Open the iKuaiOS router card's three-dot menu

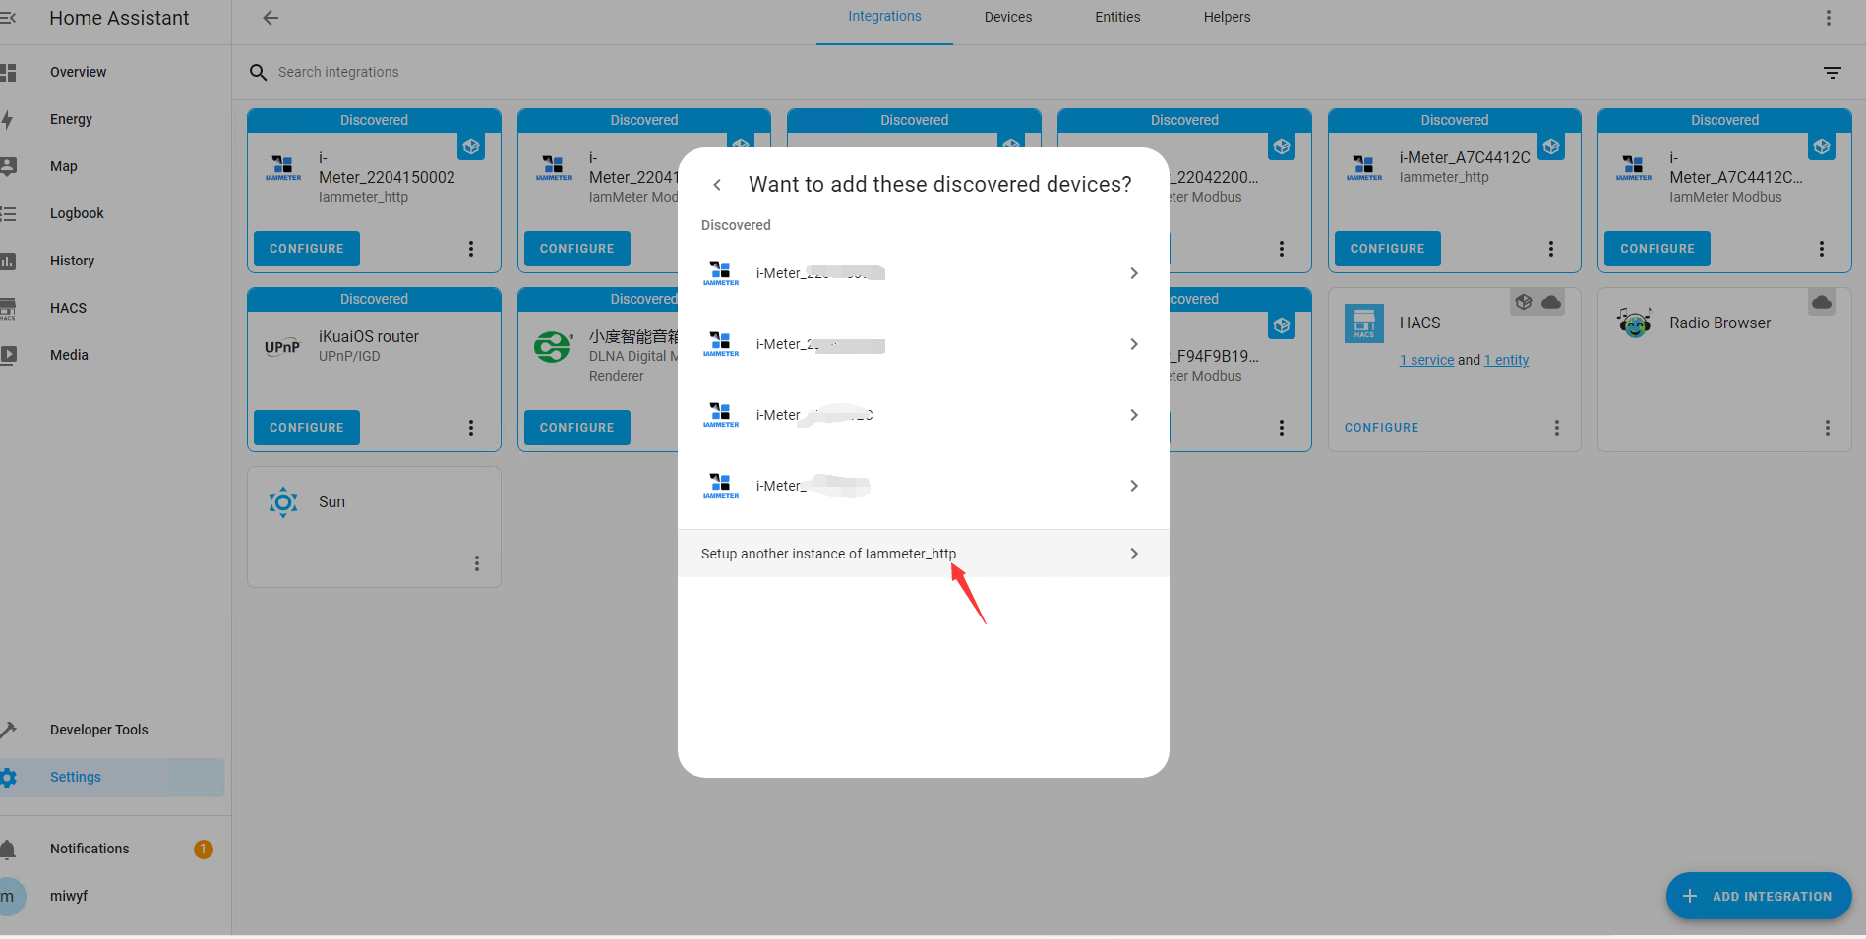tap(471, 428)
